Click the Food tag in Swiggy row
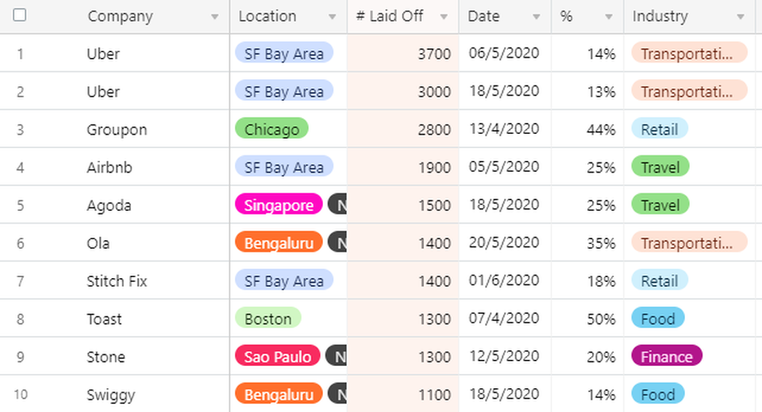This screenshot has width=762, height=412. tap(658, 394)
